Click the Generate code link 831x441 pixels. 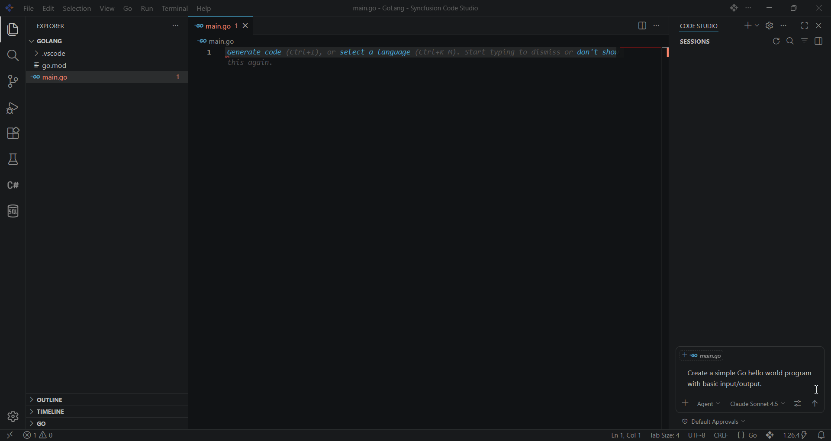pos(254,52)
